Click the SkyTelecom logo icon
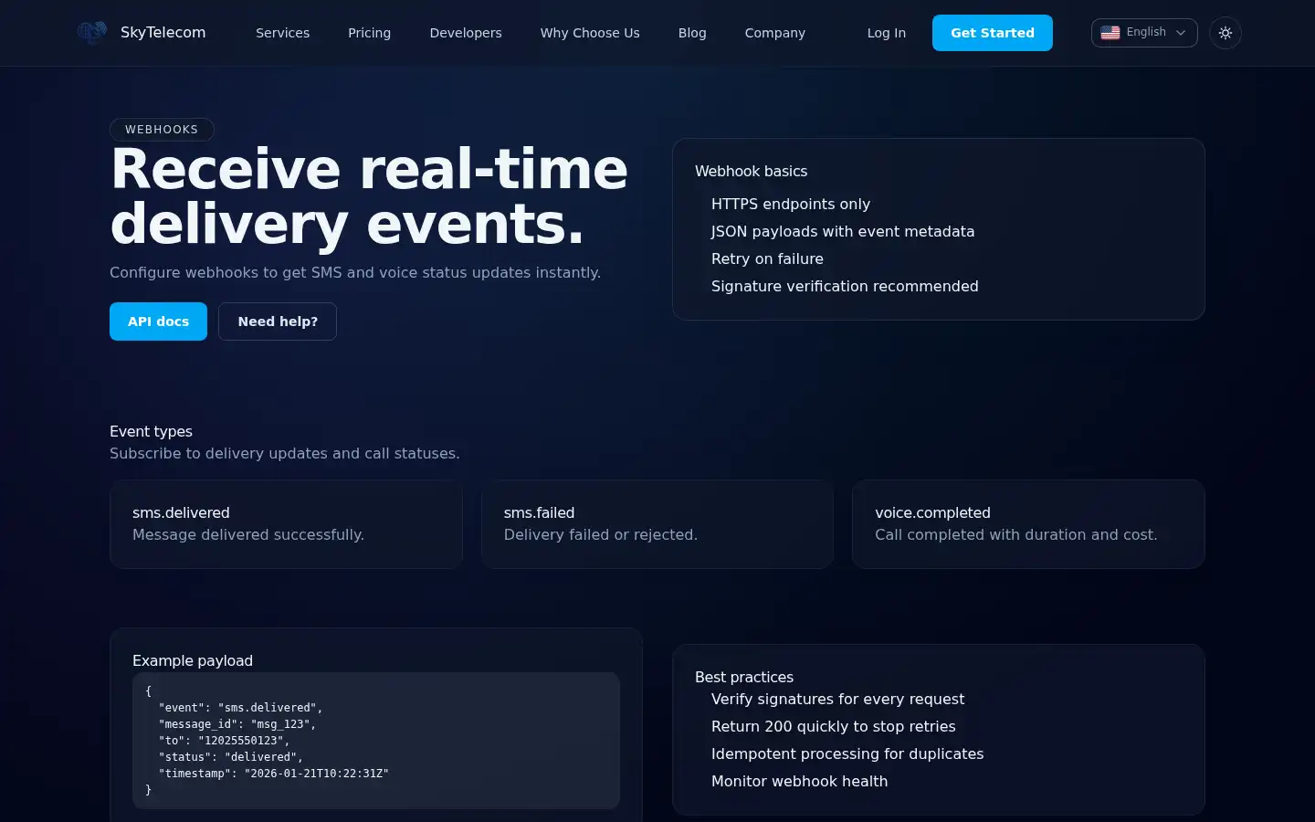The image size is (1315, 822). point(92,33)
